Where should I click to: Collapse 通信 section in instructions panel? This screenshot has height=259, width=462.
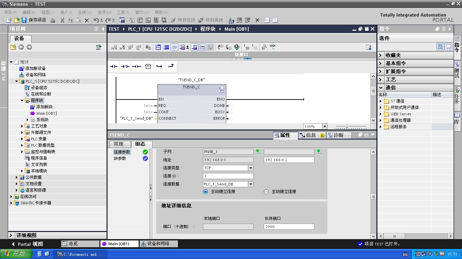(380, 88)
